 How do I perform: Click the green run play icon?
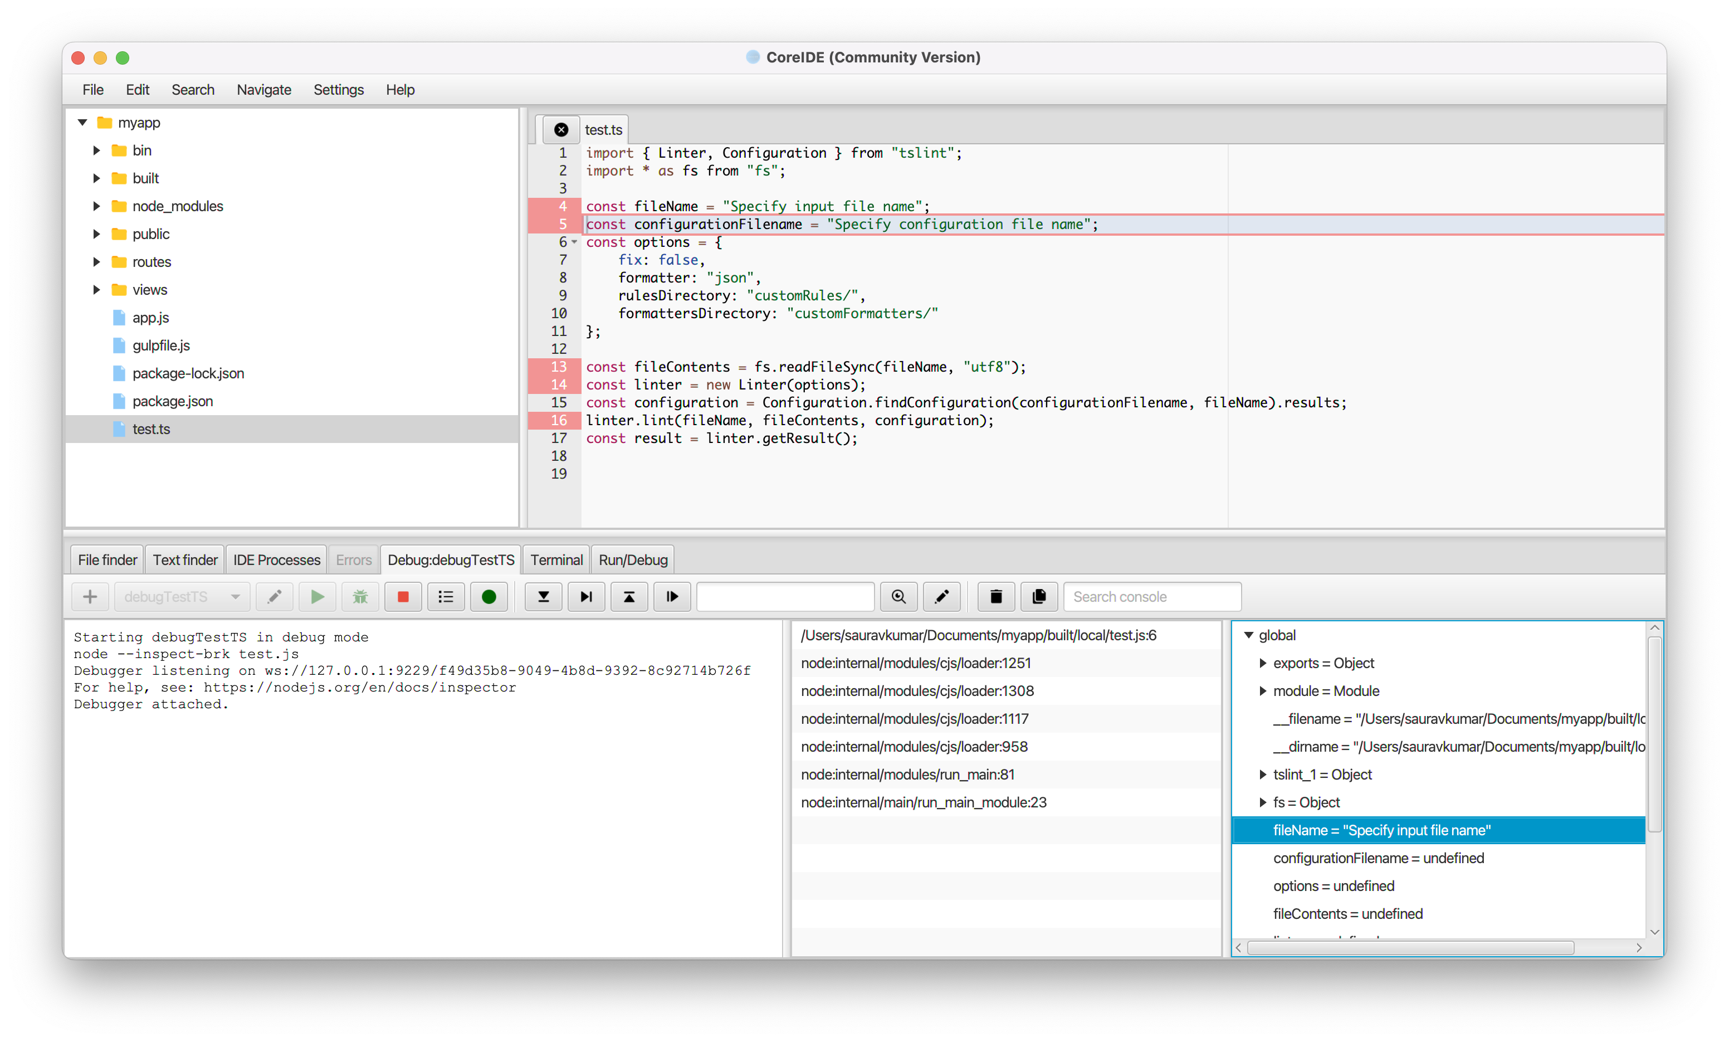tap(317, 597)
